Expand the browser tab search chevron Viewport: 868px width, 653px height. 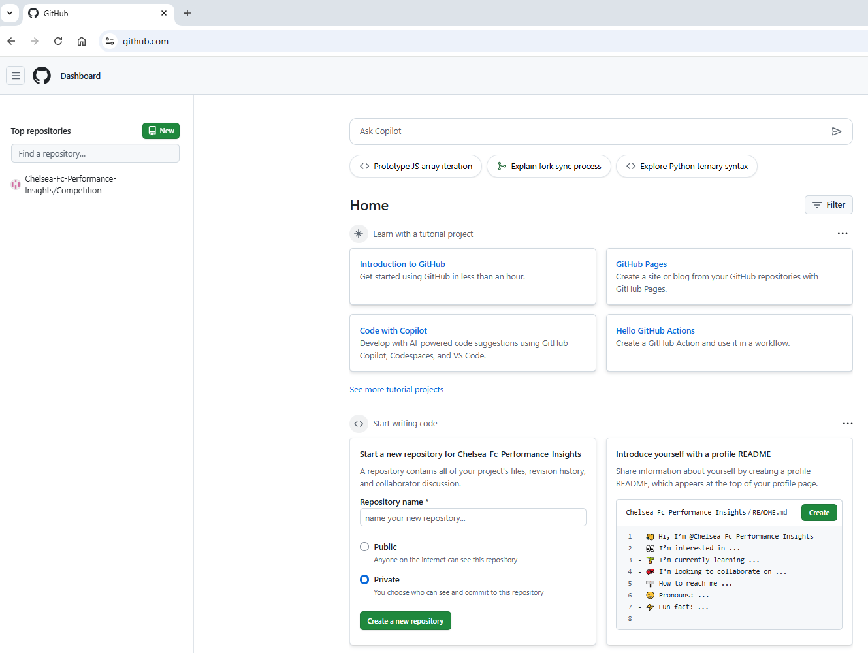tap(10, 13)
